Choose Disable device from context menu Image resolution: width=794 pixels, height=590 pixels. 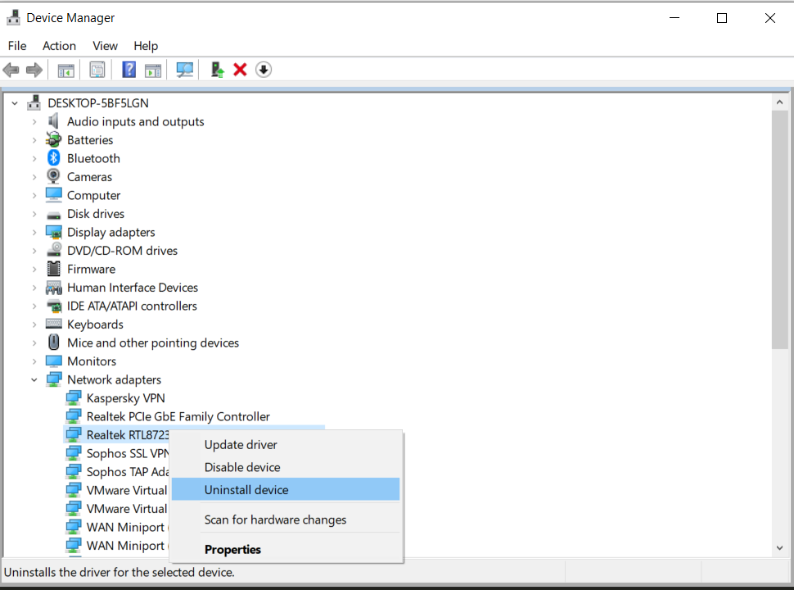click(286, 467)
